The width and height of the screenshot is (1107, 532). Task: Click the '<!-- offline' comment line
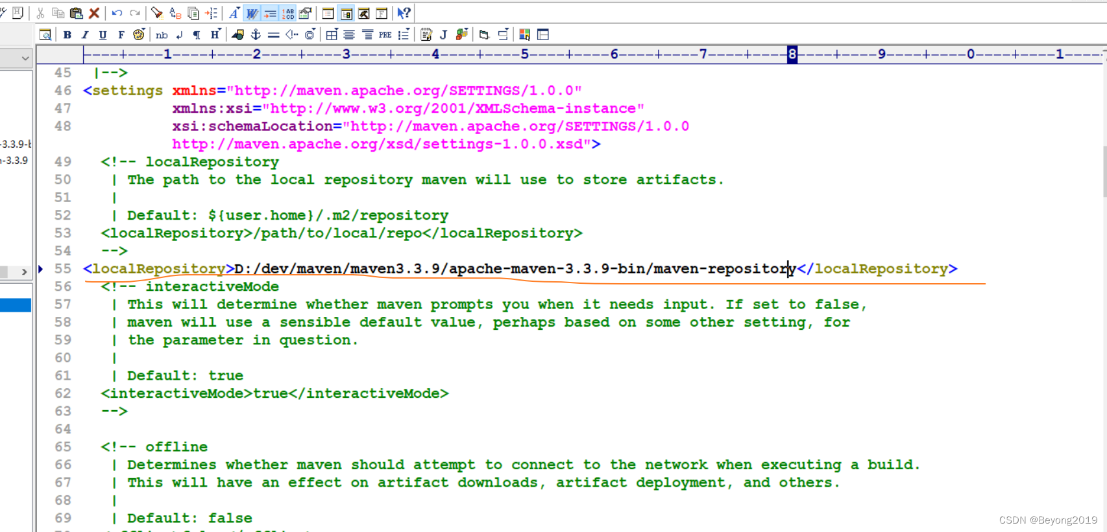tap(154, 446)
